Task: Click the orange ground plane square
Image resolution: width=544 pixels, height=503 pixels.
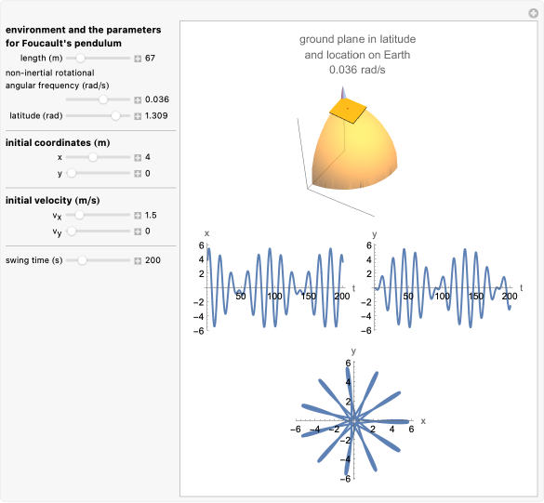Action: tap(348, 111)
